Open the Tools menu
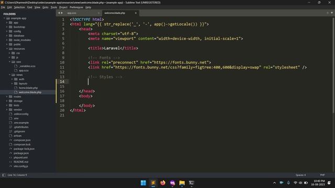This screenshot has width=335, height=188. click(54, 7)
